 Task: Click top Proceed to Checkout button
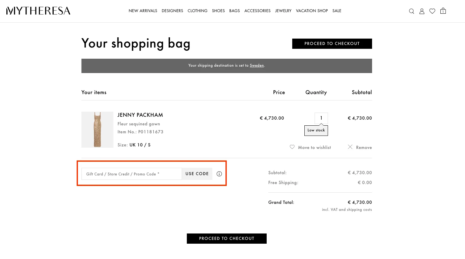click(x=332, y=44)
